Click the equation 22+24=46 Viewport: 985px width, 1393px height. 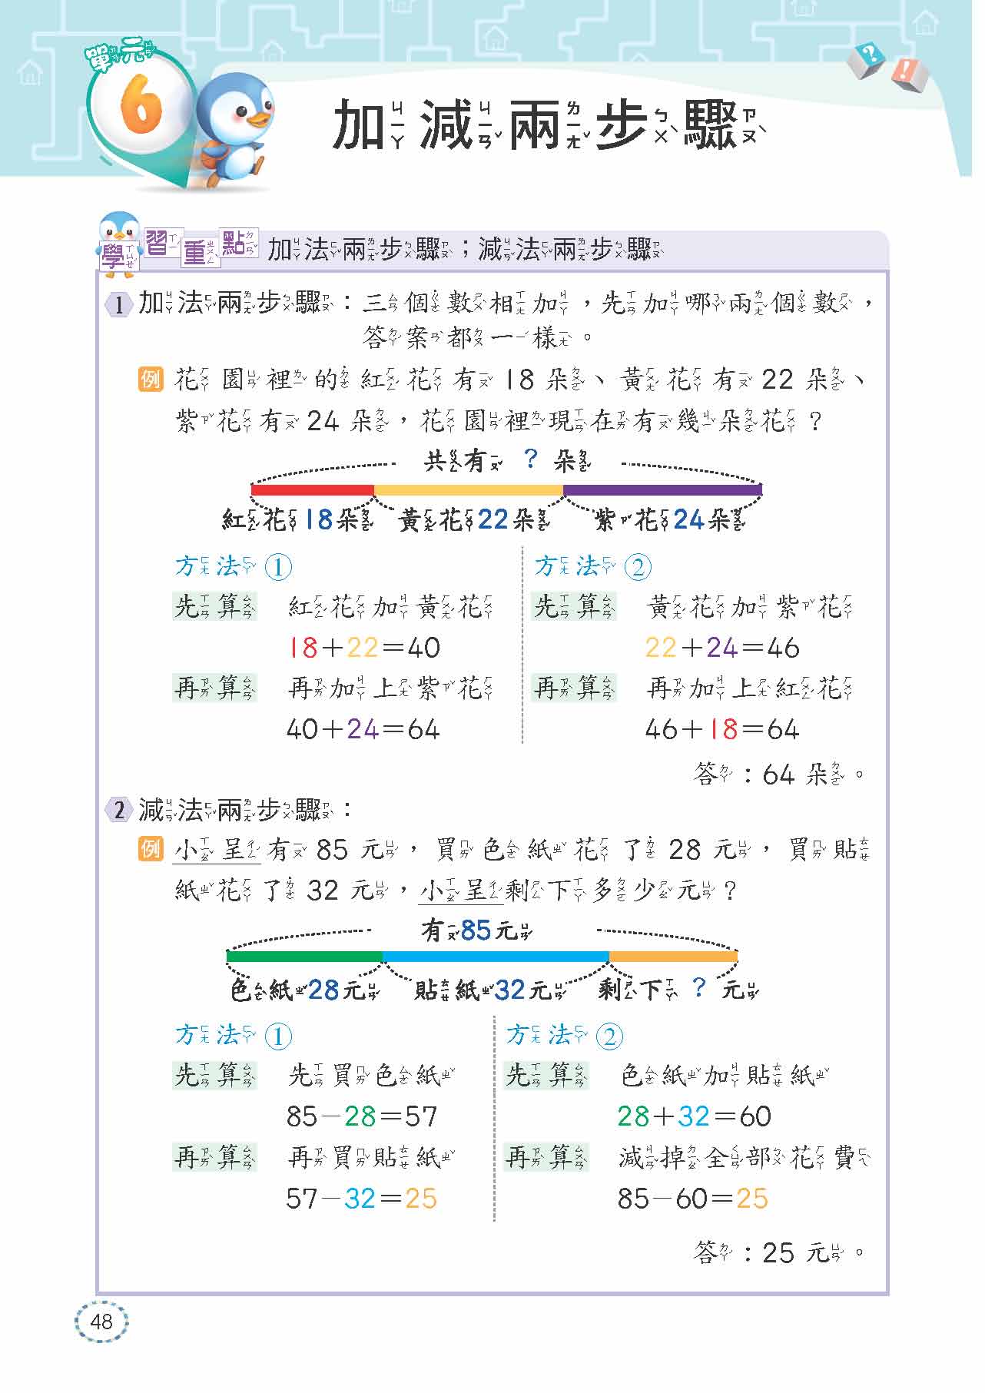722,648
